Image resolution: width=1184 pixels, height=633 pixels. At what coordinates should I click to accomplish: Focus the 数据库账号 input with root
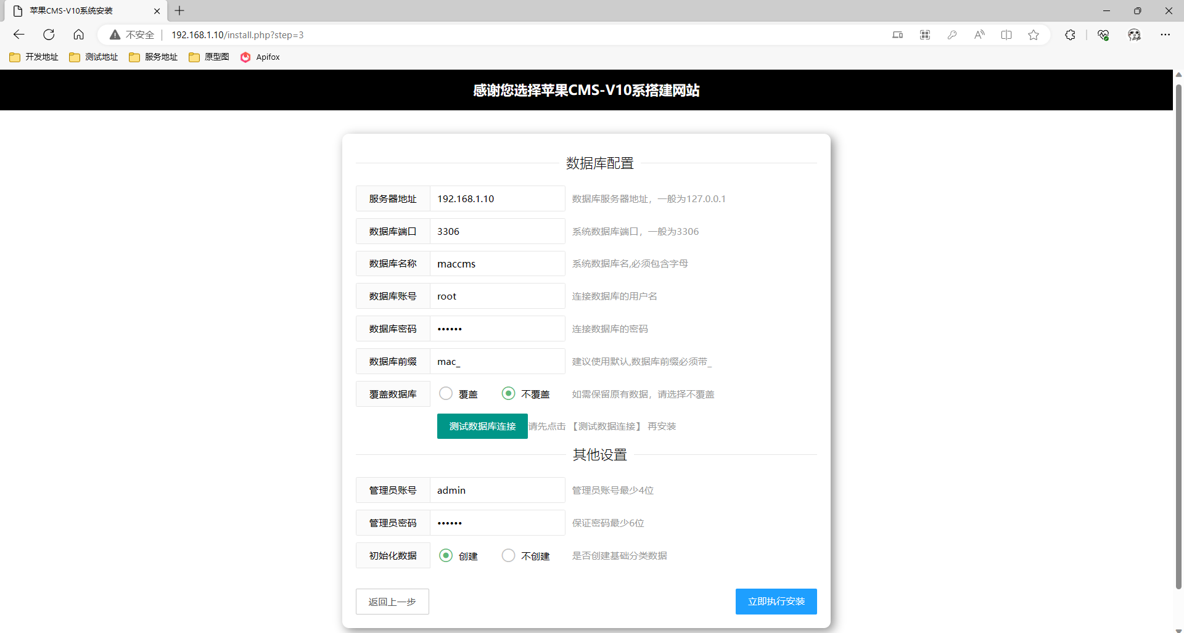click(497, 296)
